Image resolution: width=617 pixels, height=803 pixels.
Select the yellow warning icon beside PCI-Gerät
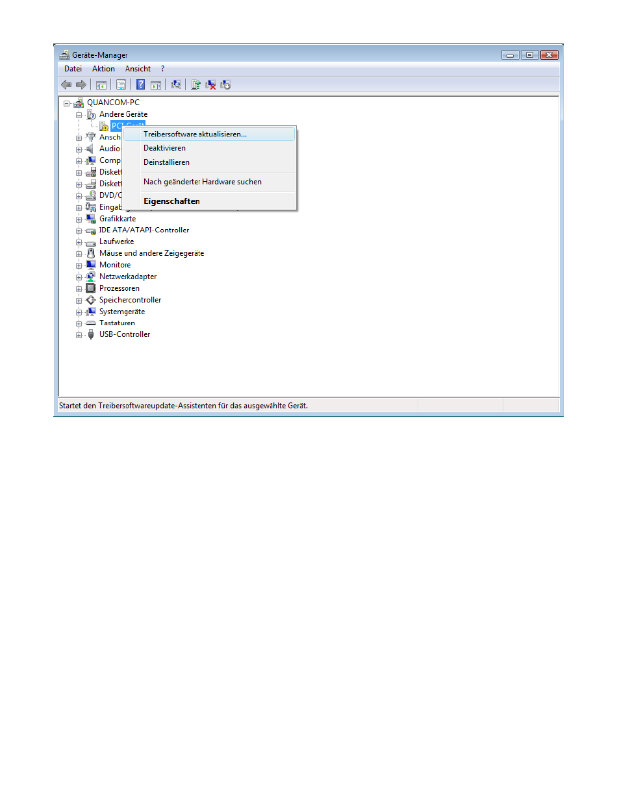(104, 126)
